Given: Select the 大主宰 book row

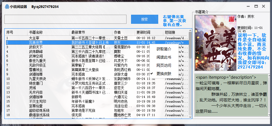Looking at the screenshot, I should click(x=97, y=38).
